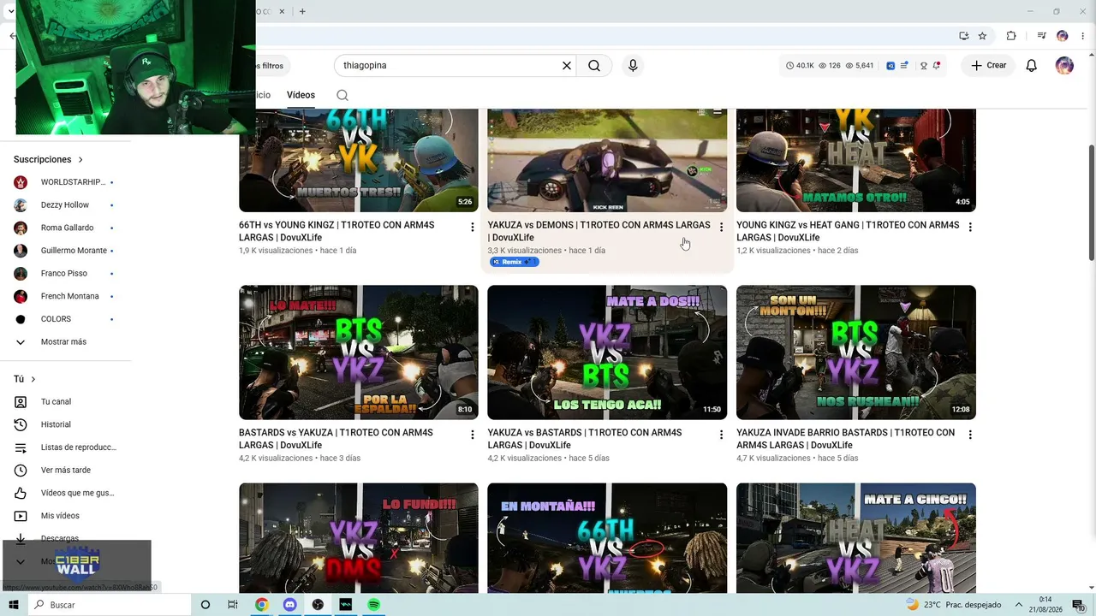Image resolution: width=1096 pixels, height=616 pixels.
Task: Open the COLORS subscription channel
Action: coord(65,319)
